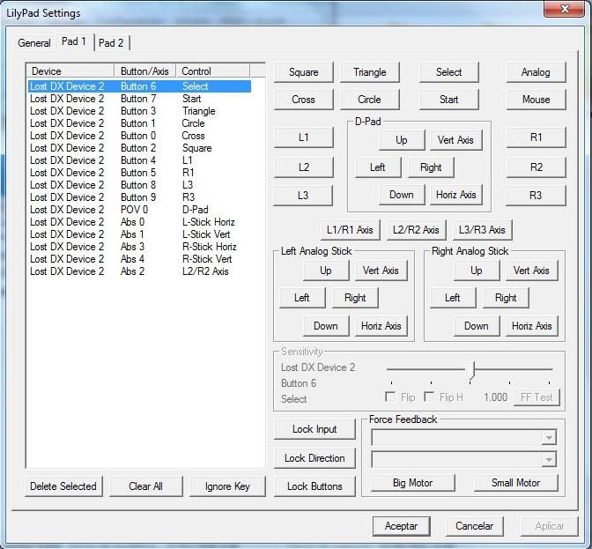Bind the L1 button
Viewport: 592px width, 549px height.
click(304, 137)
